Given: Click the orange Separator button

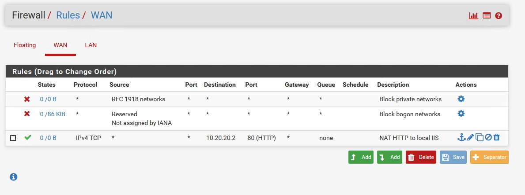Looking at the screenshot, I should tap(490, 157).
